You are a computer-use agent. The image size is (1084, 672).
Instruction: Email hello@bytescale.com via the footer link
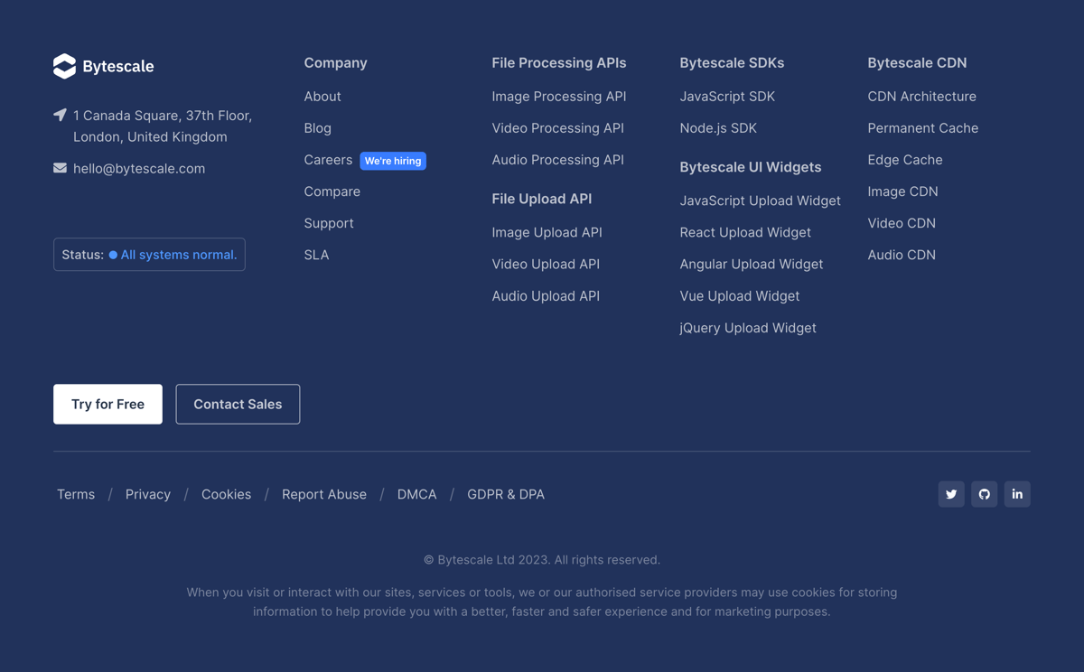click(x=139, y=168)
